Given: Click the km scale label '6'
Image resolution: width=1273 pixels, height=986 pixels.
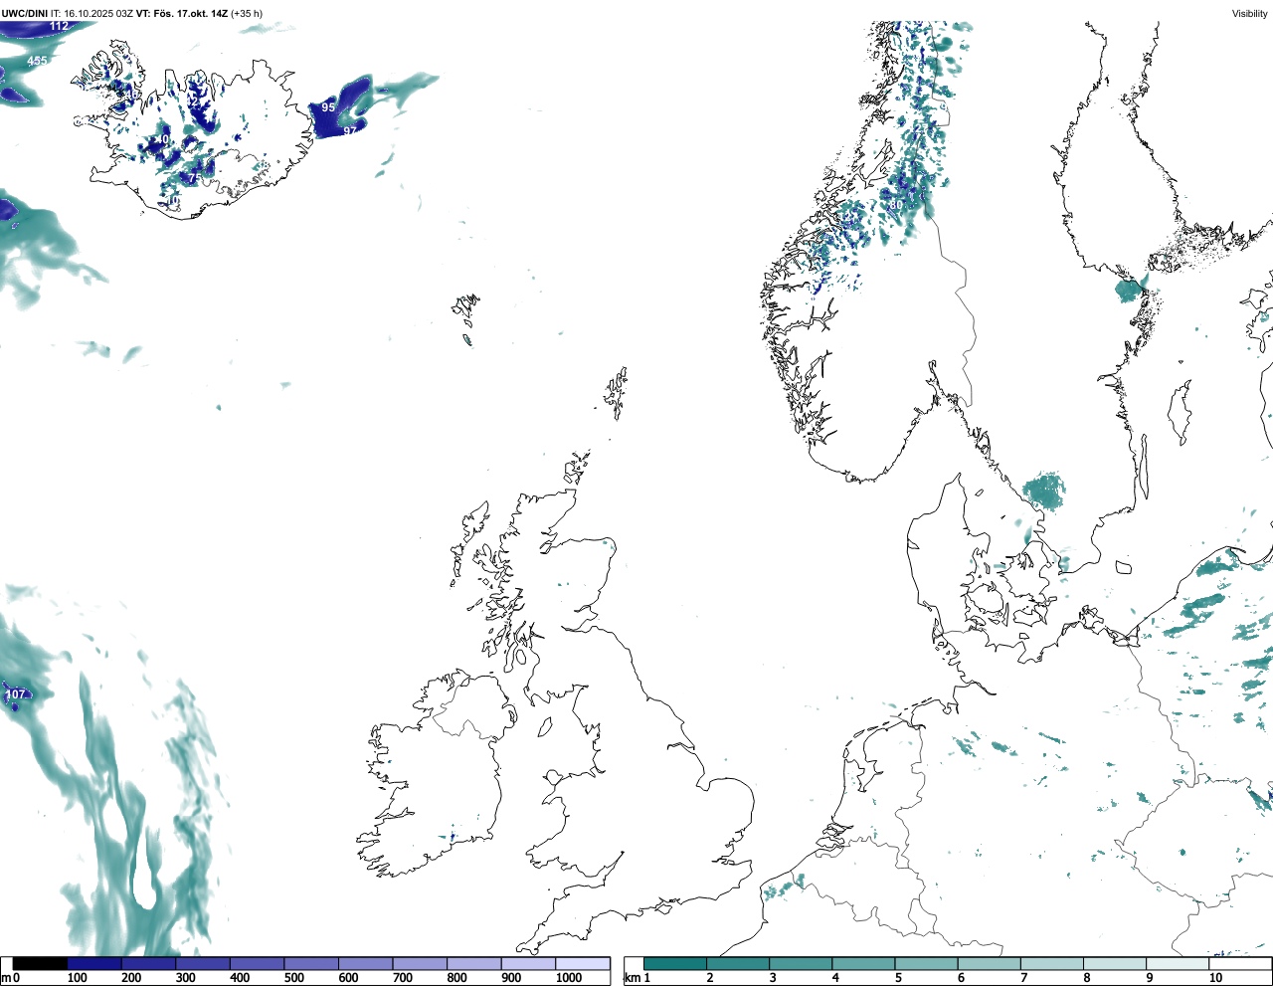Looking at the screenshot, I should 961,978.
